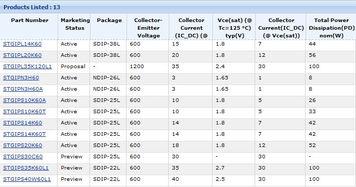Screen dimensions: 356x187
Task: Sort by Vce(sat) typ(V) column header
Action: click(x=235, y=28)
